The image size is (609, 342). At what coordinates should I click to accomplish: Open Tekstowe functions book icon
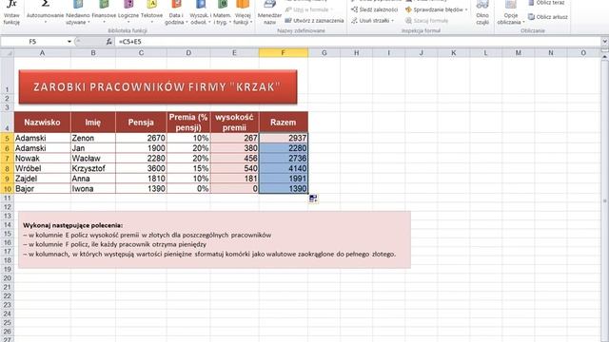point(151,4)
